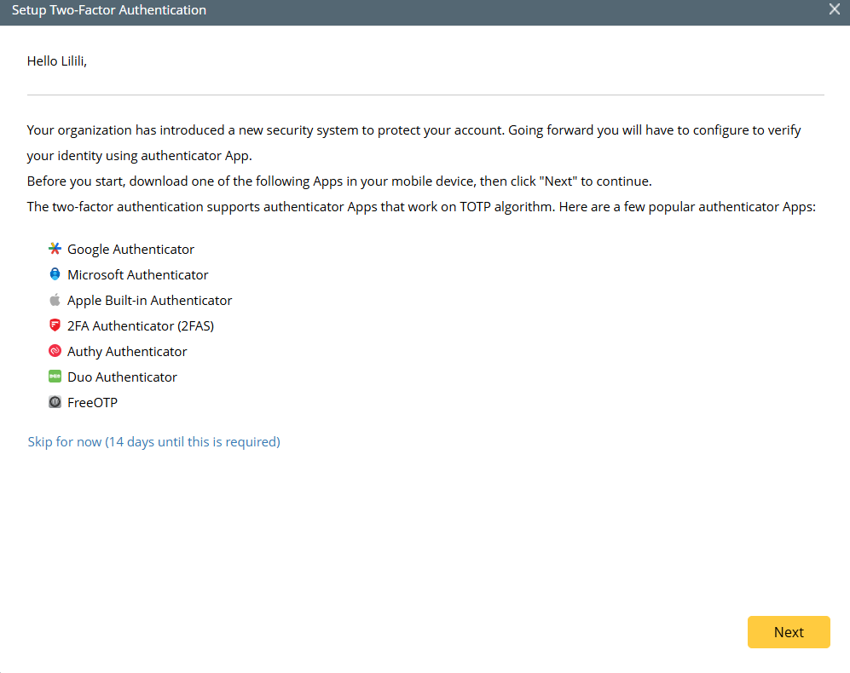Select the Google Authenticator label
The height and width of the screenshot is (673, 850).
[x=130, y=250]
